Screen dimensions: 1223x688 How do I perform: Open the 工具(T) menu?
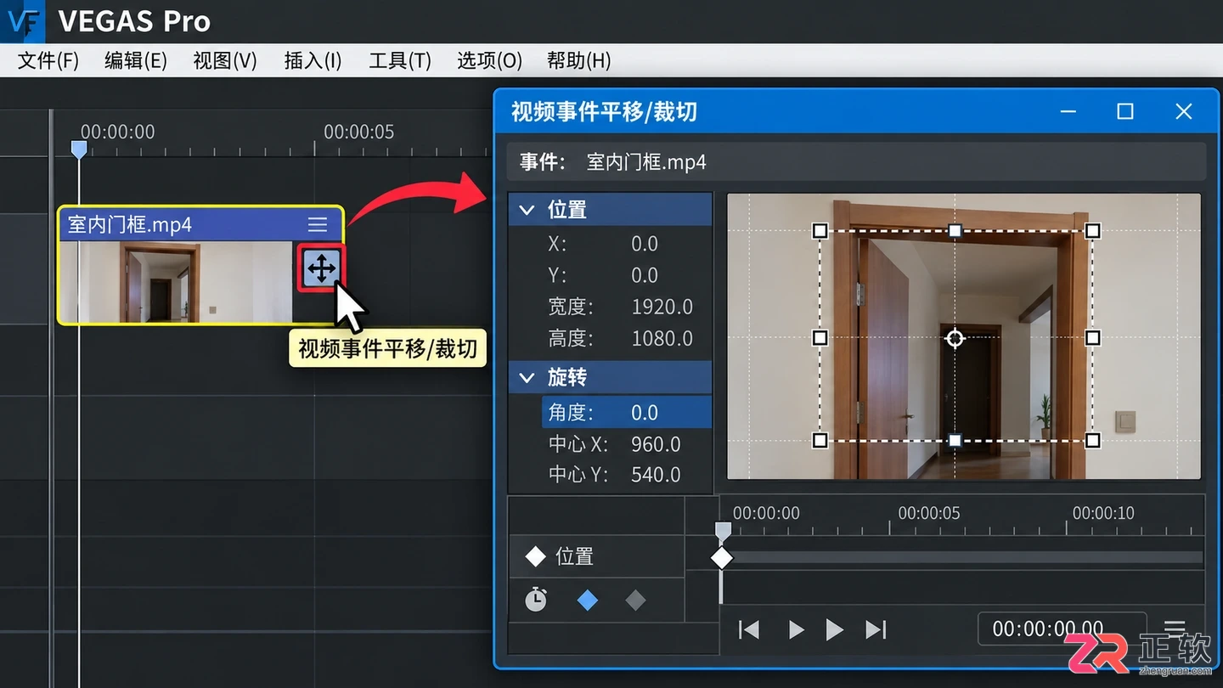(400, 60)
